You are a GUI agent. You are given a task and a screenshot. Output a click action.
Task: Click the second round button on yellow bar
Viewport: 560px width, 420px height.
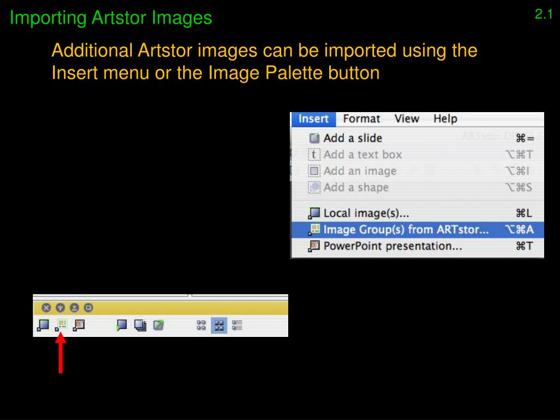click(60, 307)
